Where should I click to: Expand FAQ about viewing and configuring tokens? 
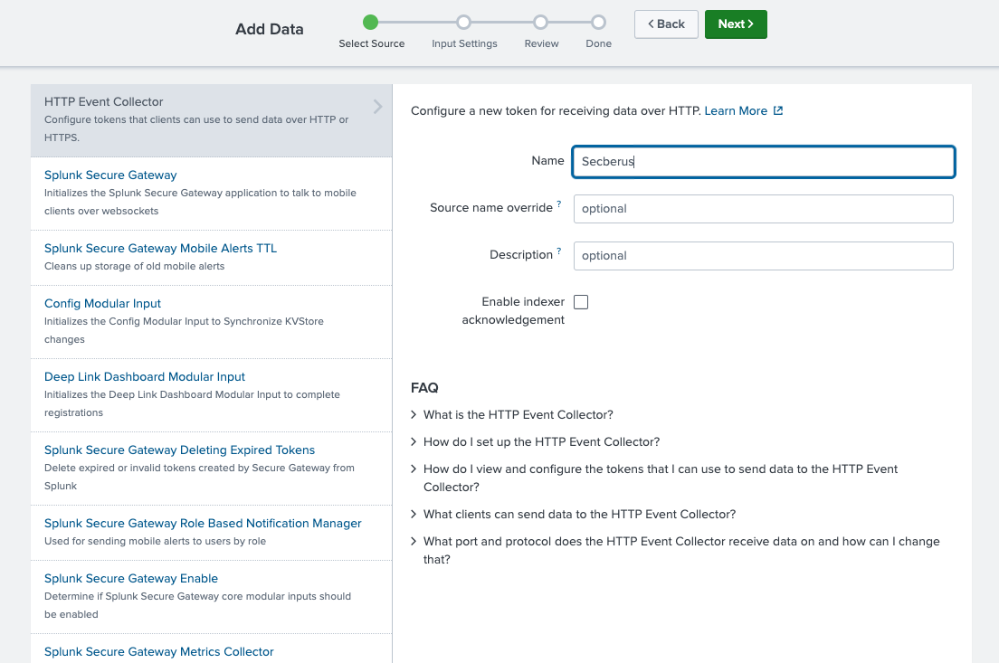point(653,478)
